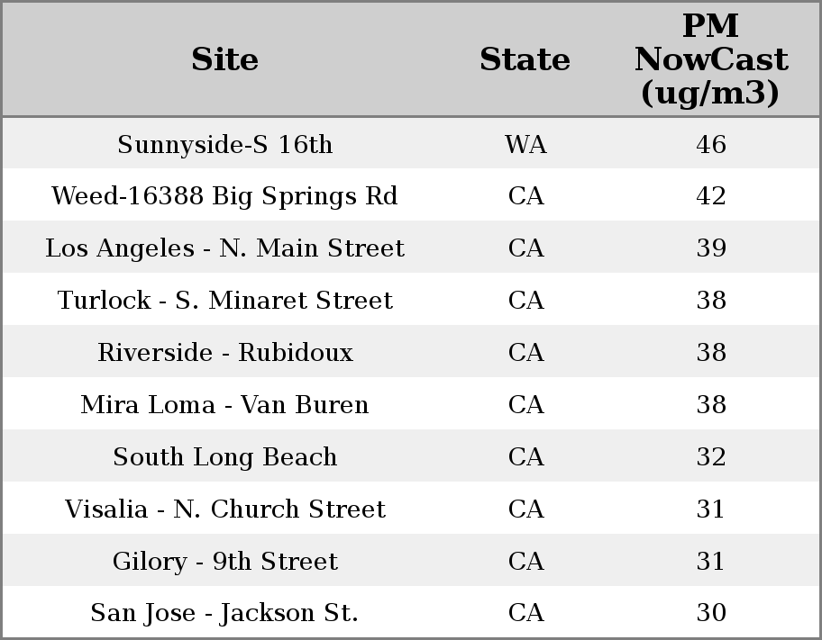822x640 pixels.
Task: Click the PM value 30
Action: (711, 613)
